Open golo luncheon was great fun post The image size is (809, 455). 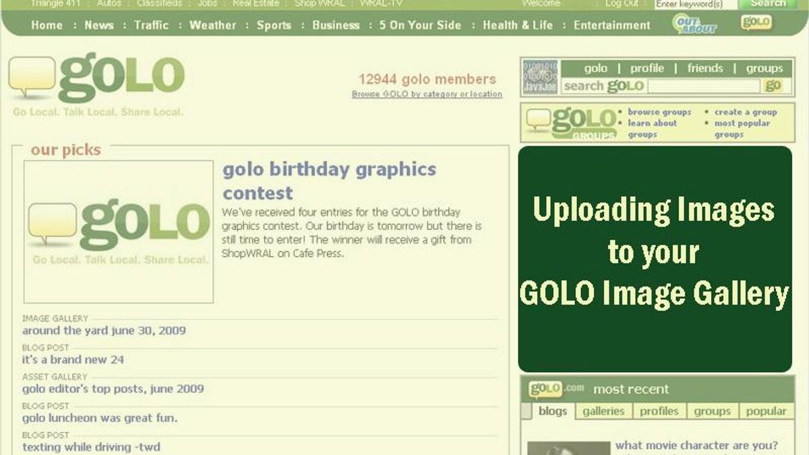[100, 418]
